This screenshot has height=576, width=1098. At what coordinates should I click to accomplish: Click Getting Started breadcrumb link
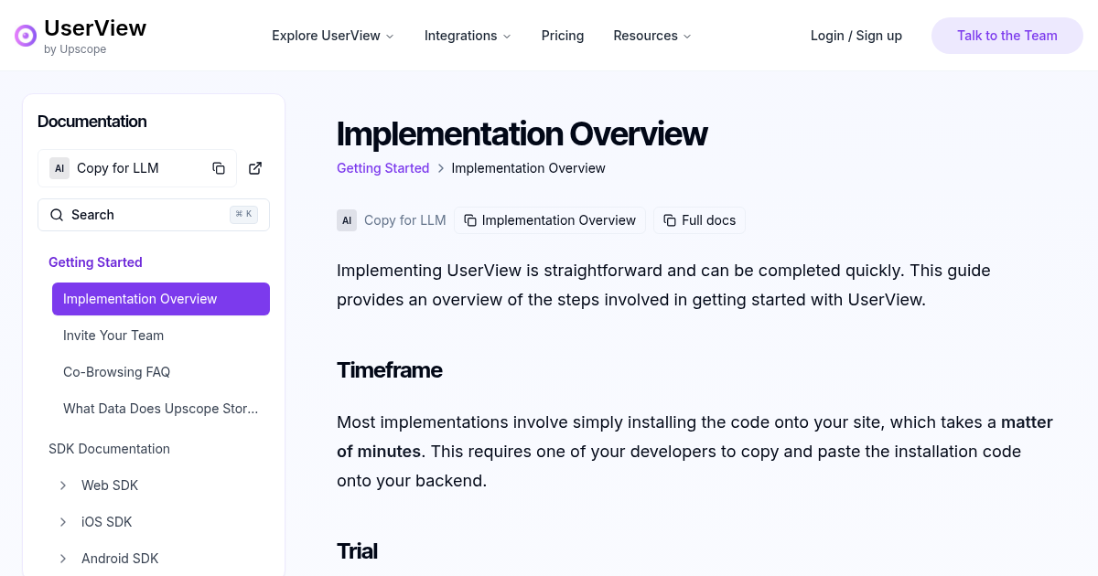pos(382,168)
